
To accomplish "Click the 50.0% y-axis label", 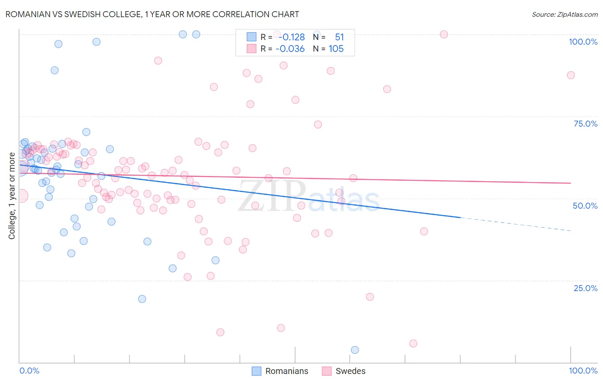I will coord(585,206).
